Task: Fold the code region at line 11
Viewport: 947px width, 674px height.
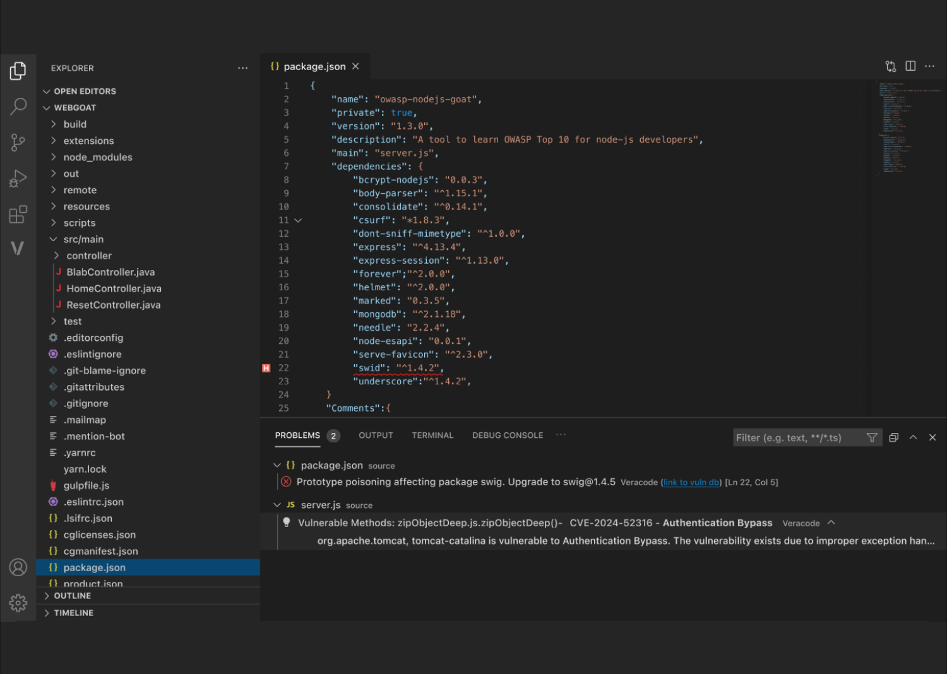Action: (298, 220)
